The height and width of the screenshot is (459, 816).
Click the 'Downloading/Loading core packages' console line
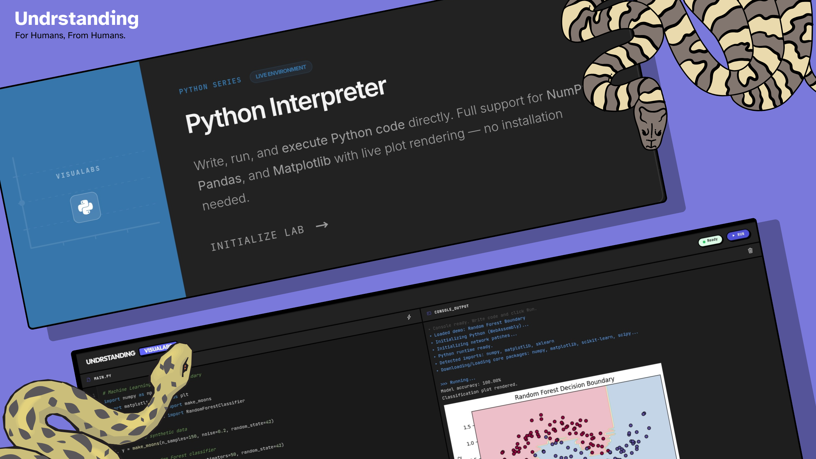click(x=537, y=352)
